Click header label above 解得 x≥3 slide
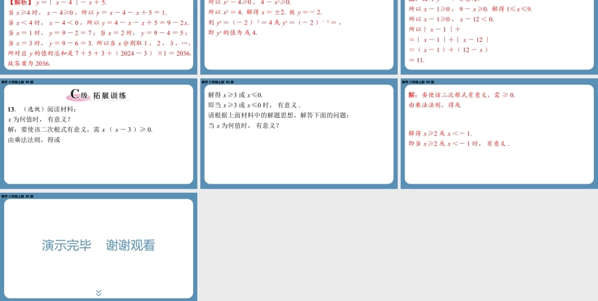This screenshot has width=598, height=301. (217, 82)
